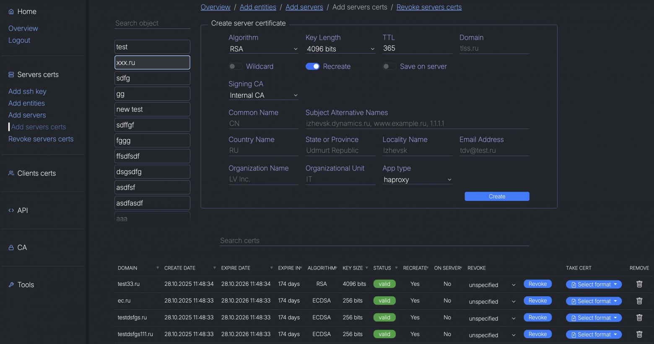The height and width of the screenshot is (344, 654).
Task: Toggle the Wildcard switch
Action: (236, 67)
